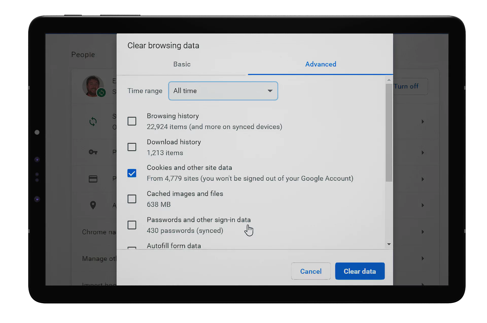487x323 pixels.
Task: Check the Browsing history checkbox
Action: (132, 121)
